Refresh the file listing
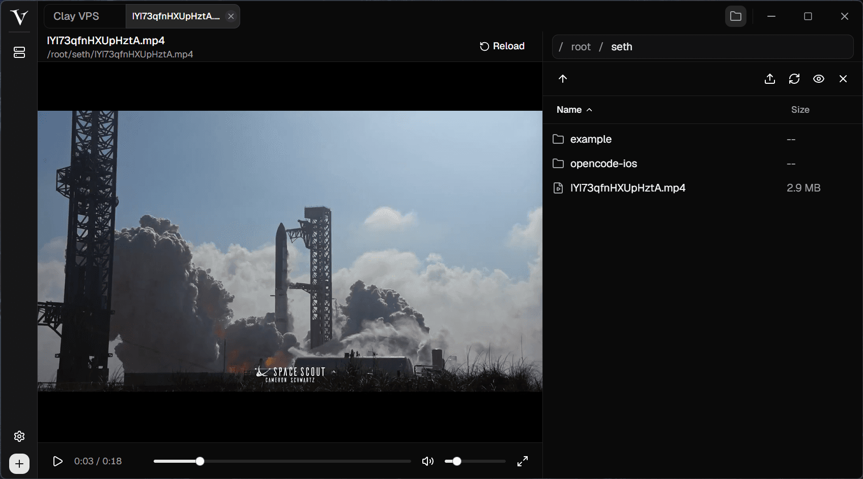Screen dimensions: 863x479 794,79
